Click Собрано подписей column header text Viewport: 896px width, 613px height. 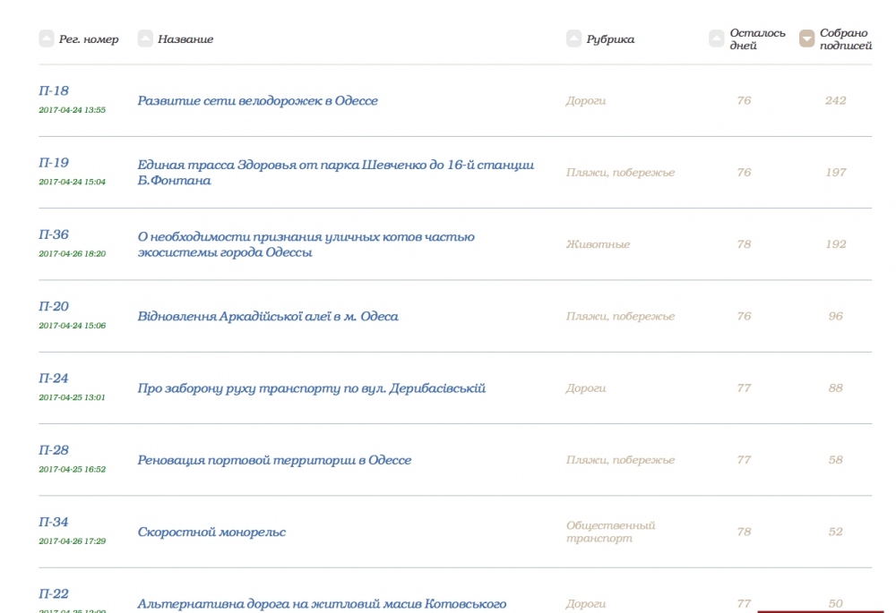[845, 39]
